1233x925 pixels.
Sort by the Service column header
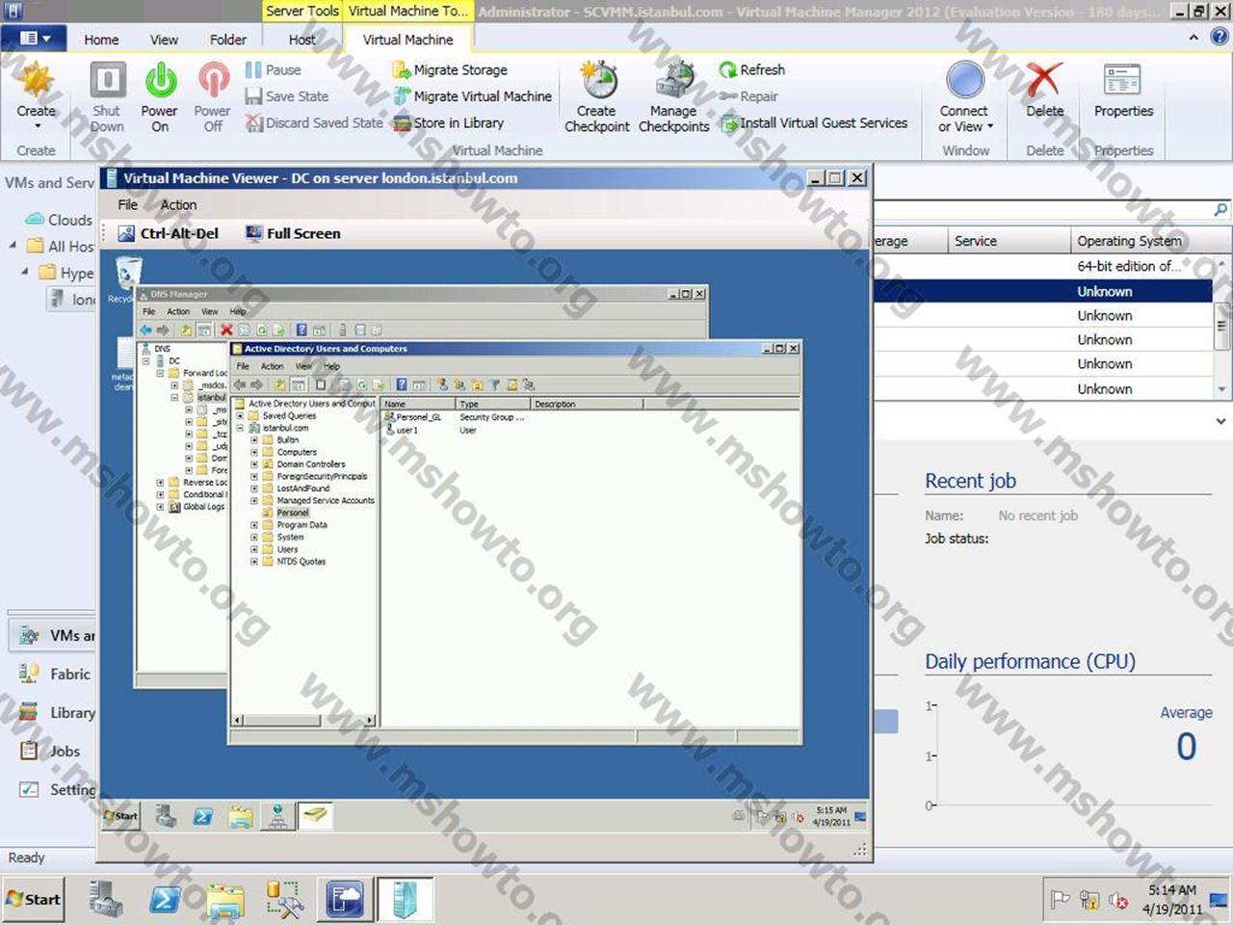click(x=1008, y=241)
